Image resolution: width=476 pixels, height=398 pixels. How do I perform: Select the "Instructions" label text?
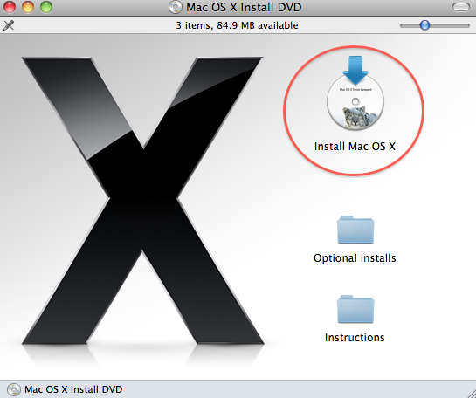tap(355, 337)
